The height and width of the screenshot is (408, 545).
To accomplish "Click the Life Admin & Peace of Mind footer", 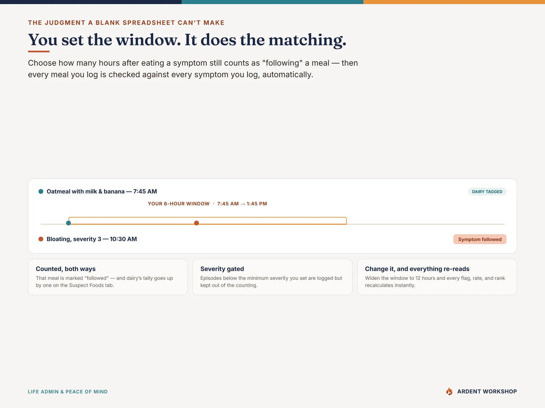I will pyautogui.click(x=68, y=392).
